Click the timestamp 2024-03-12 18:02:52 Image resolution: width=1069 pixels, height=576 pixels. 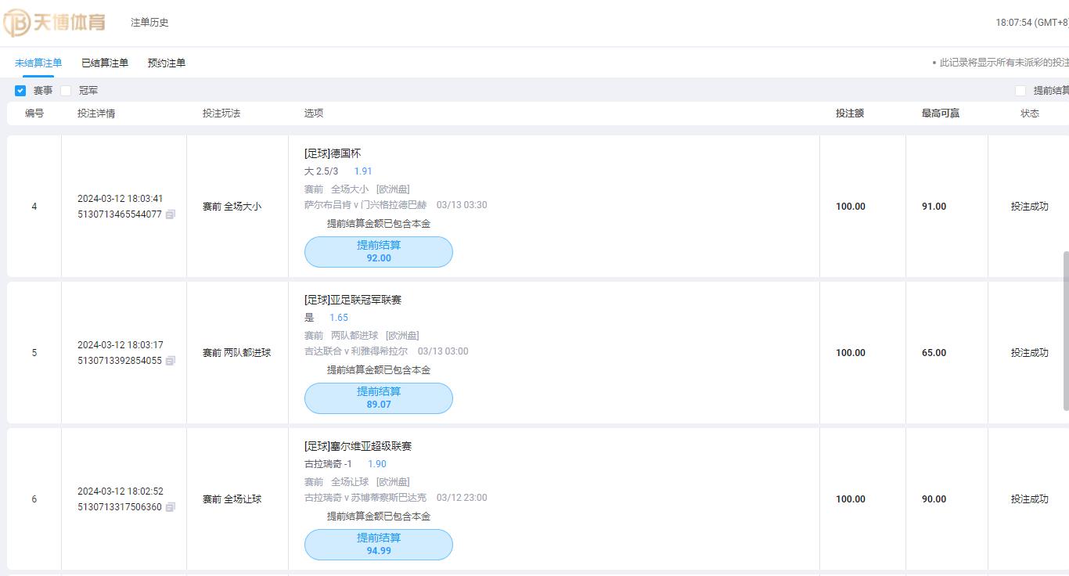[x=121, y=491]
